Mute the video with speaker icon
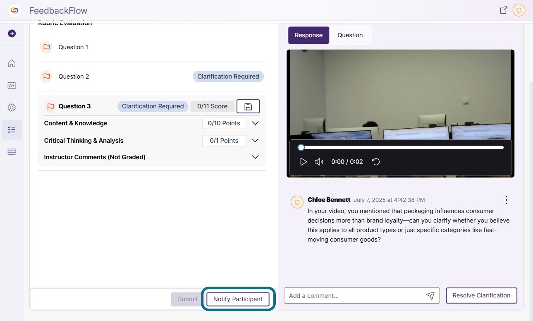The height and width of the screenshot is (321, 533). click(319, 162)
